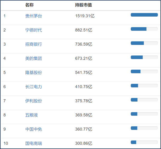Select the value 1519.31亿
Viewport: 161px width, 149px height.
85,16
